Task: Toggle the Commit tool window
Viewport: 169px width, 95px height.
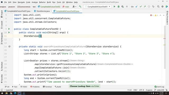Action: [x=2, y=25]
